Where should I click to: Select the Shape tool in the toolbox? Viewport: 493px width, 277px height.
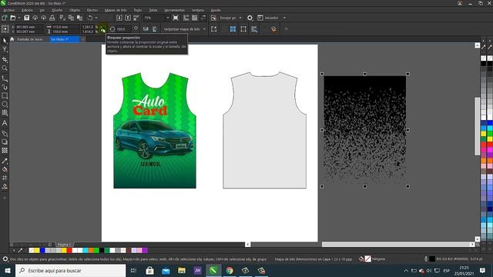click(x=5, y=49)
